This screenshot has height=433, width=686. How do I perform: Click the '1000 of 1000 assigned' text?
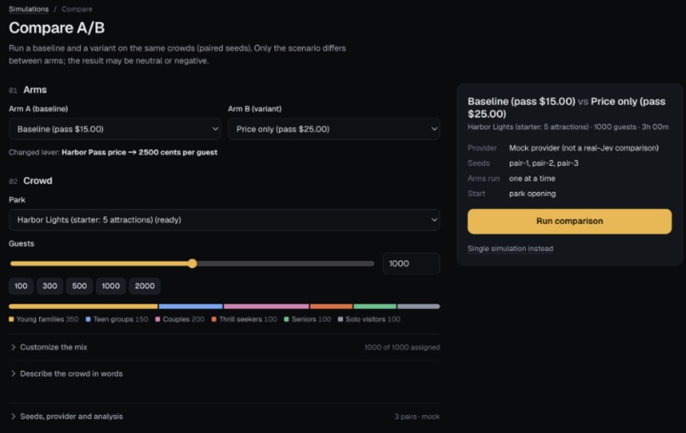(x=402, y=347)
